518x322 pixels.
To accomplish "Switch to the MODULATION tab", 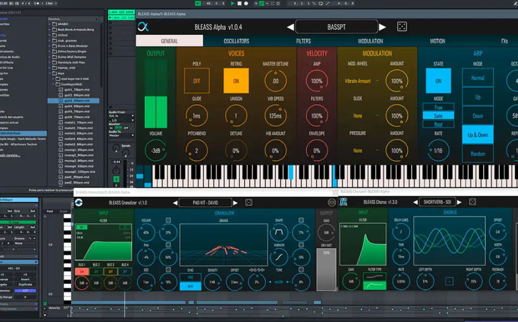I will click(371, 41).
